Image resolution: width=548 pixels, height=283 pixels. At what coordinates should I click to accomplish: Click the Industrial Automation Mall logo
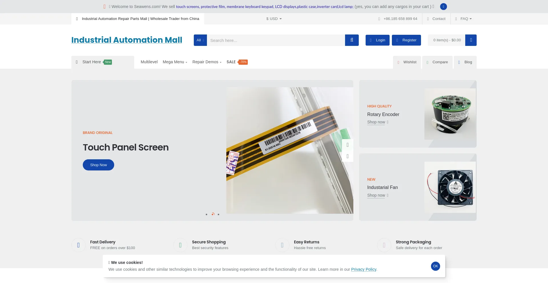(x=127, y=40)
